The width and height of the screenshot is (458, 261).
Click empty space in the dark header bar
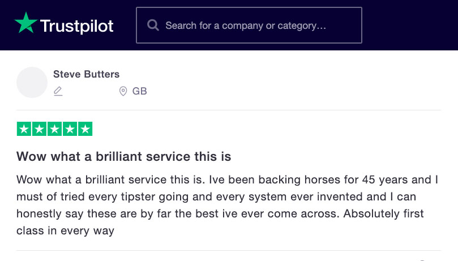click(409, 25)
